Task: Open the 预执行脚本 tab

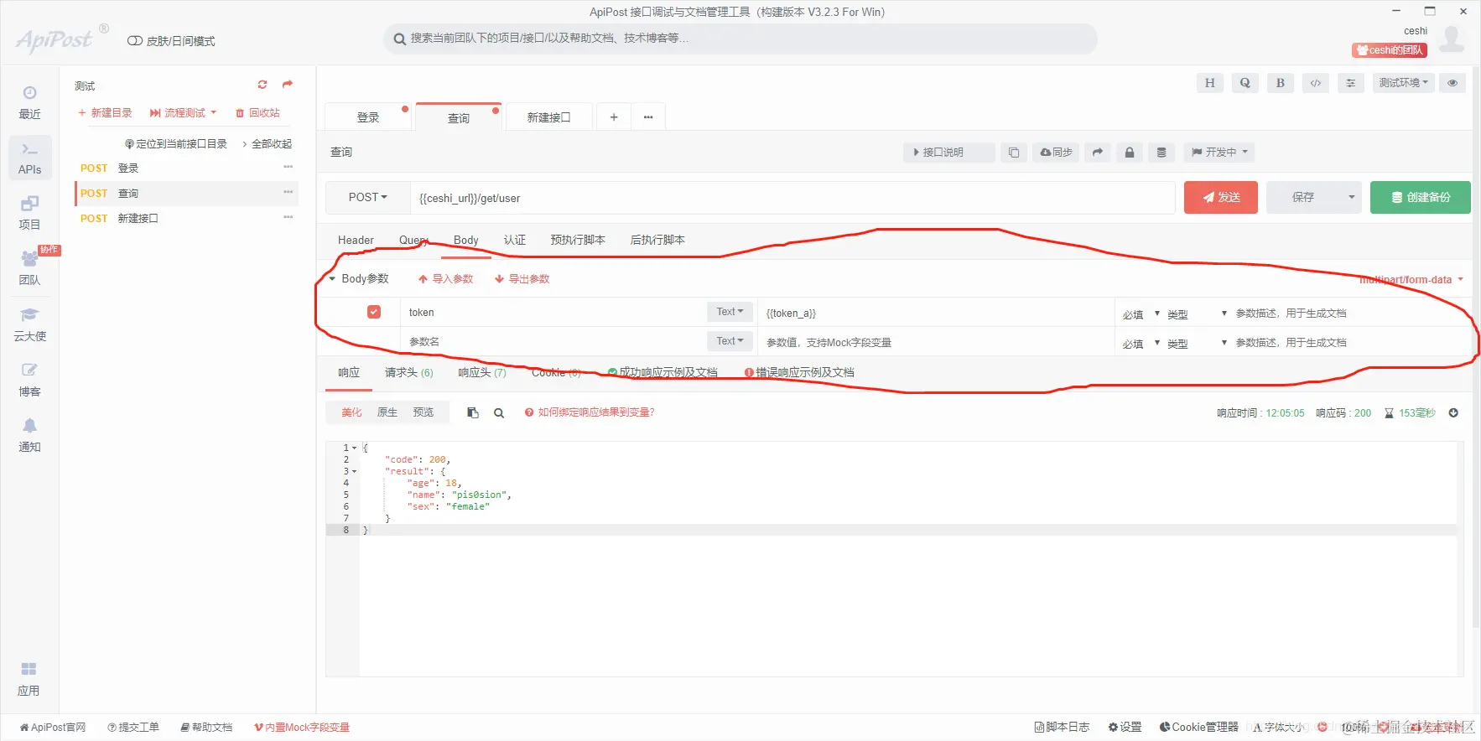Action: (578, 241)
